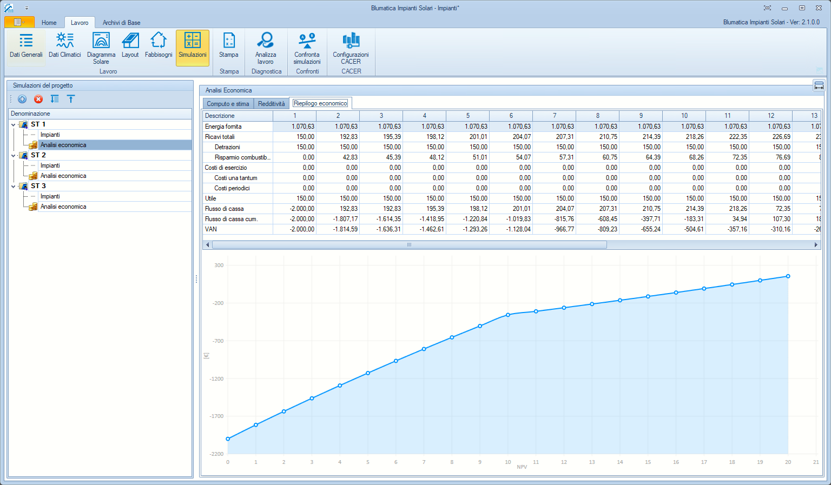Select Analisi economica under ST 2
831x485 pixels.
63,176
